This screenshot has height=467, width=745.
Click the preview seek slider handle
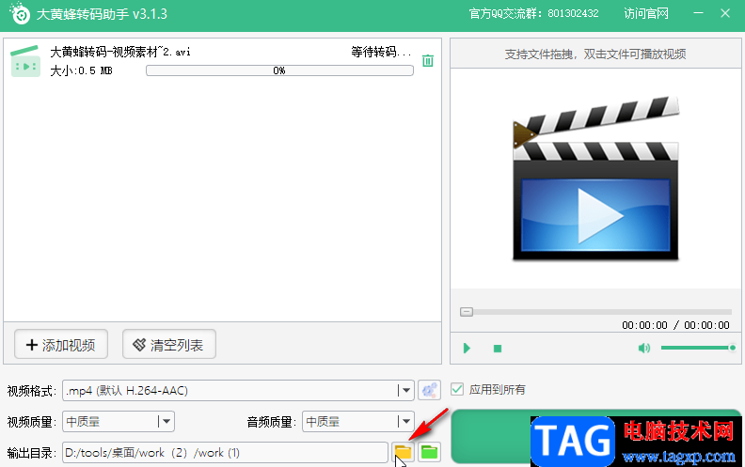click(467, 312)
